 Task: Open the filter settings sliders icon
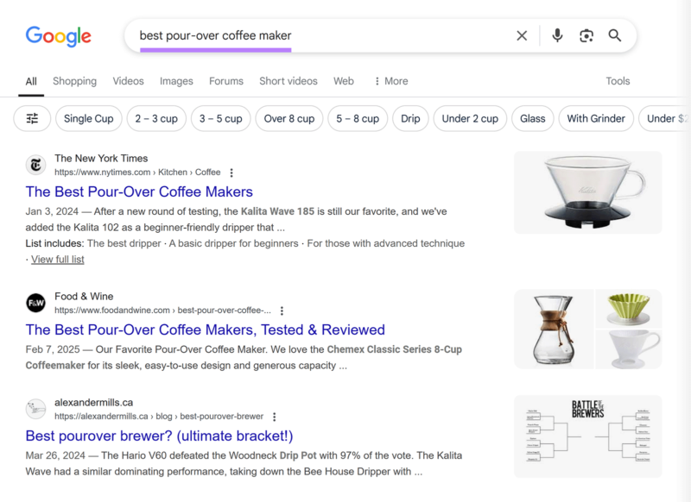click(x=32, y=119)
